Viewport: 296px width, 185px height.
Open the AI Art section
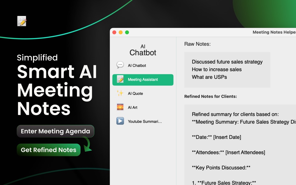coord(143,107)
